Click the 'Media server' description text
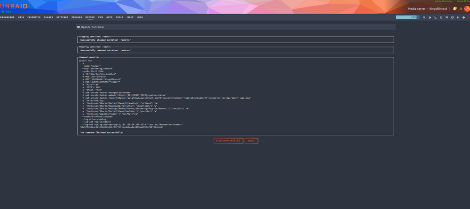This screenshot has width=470, height=209. click(x=416, y=8)
